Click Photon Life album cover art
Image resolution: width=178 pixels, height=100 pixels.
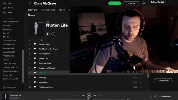click(36, 28)
